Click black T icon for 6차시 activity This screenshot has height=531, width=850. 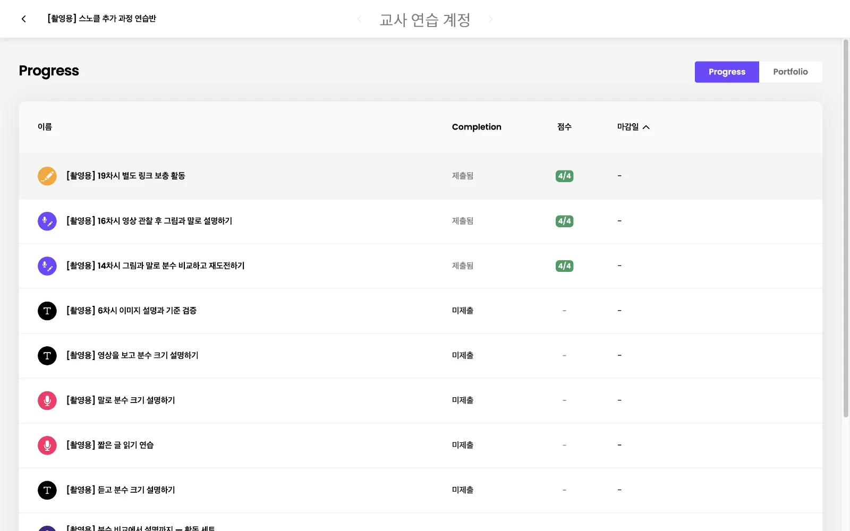tap(47, 311)
